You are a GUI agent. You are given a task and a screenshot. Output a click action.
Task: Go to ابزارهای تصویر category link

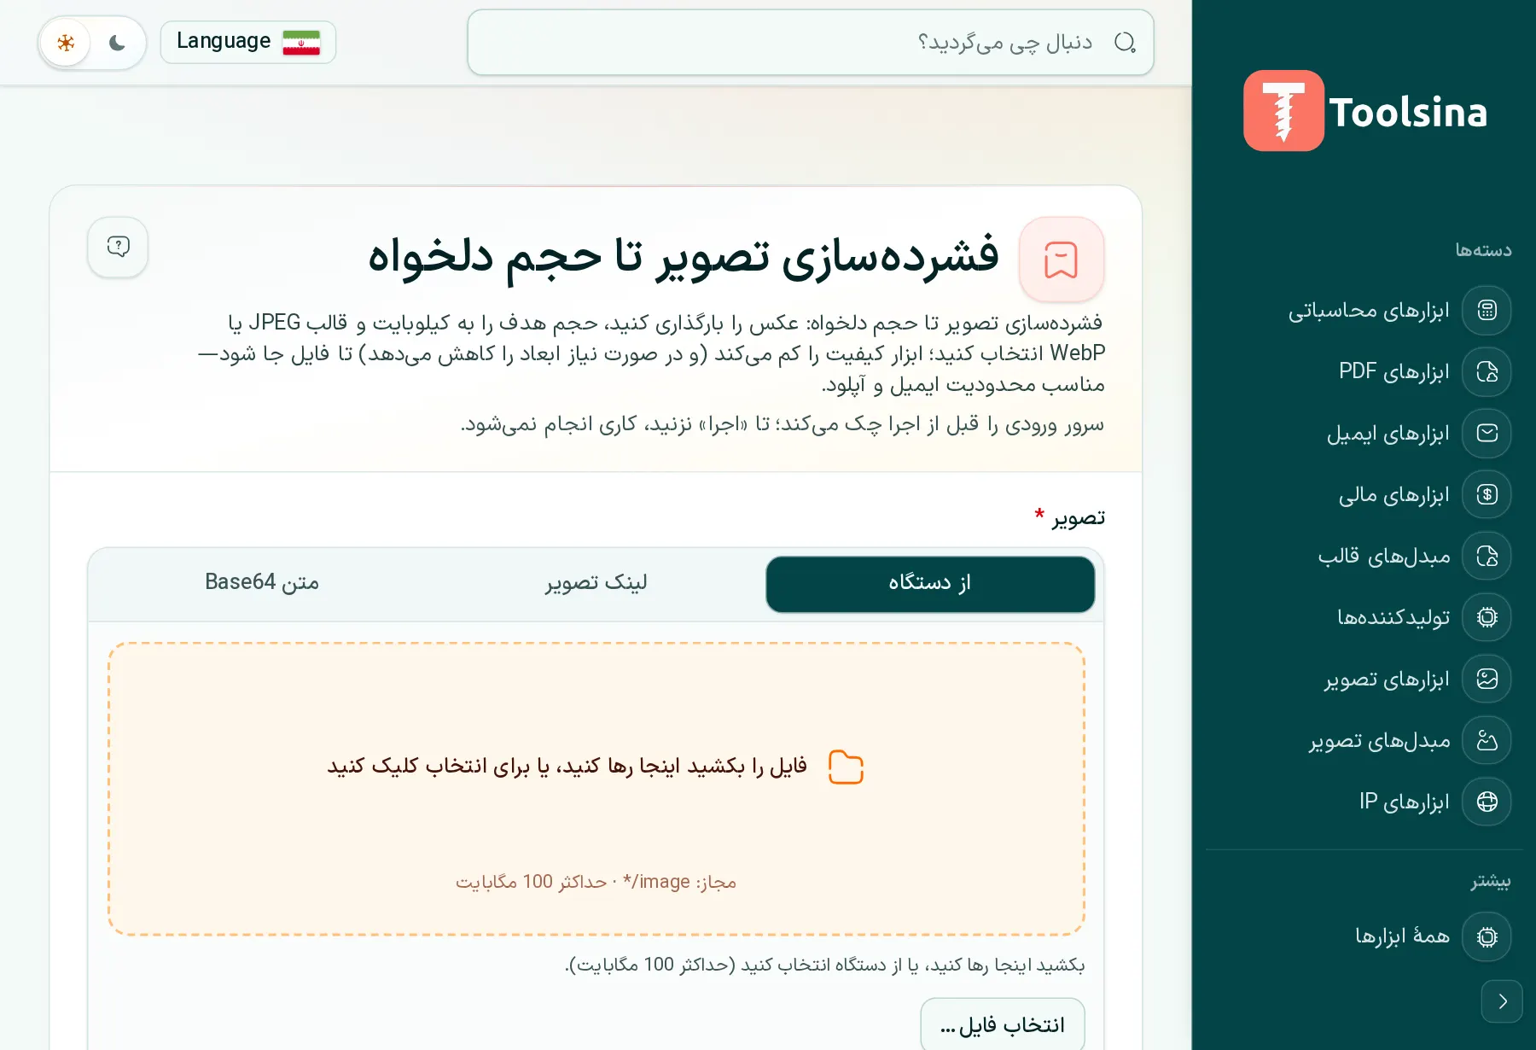click(x=1387, y=680)
